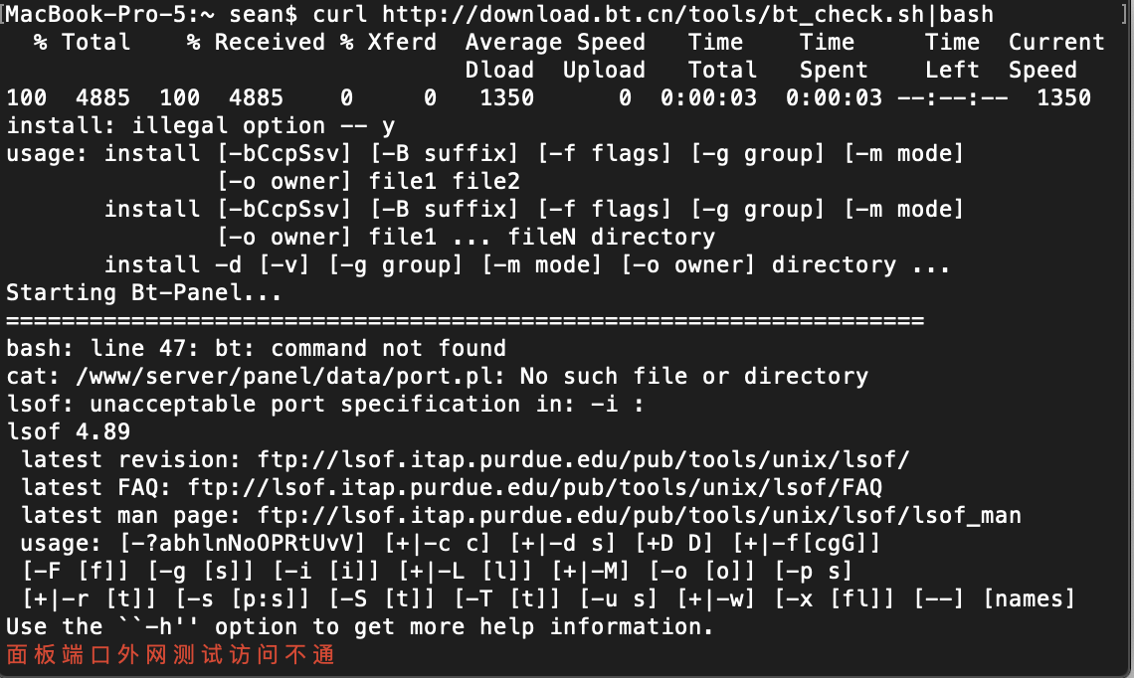Screen dimensions: 1134x678
Task: Click the equals-sign separator line
Action: click(x=465, y=320)
